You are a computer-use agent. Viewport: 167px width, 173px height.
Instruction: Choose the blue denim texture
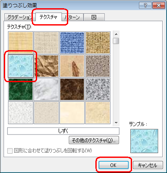[72, 43]
